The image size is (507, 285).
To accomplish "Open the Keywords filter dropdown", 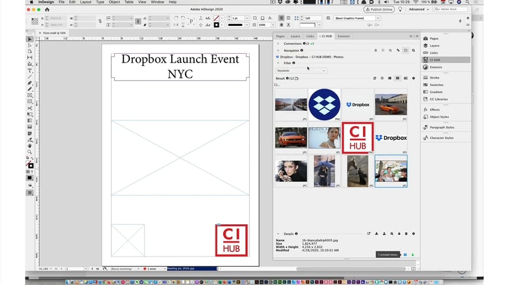I will pos(301,71).
